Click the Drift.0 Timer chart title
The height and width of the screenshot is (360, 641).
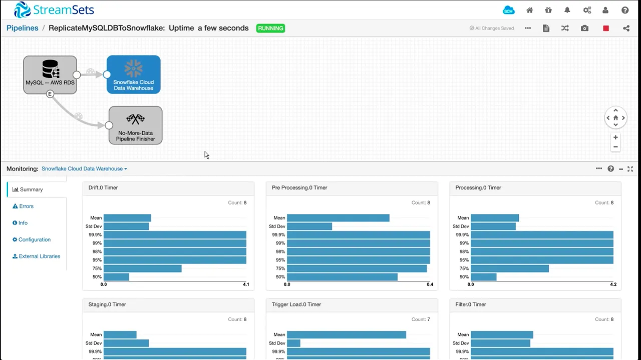tap(103, 187)
